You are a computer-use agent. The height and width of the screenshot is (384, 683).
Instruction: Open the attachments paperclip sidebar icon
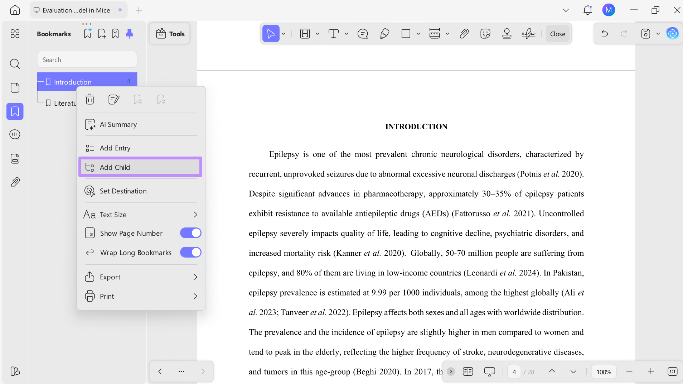pos(15,182)
